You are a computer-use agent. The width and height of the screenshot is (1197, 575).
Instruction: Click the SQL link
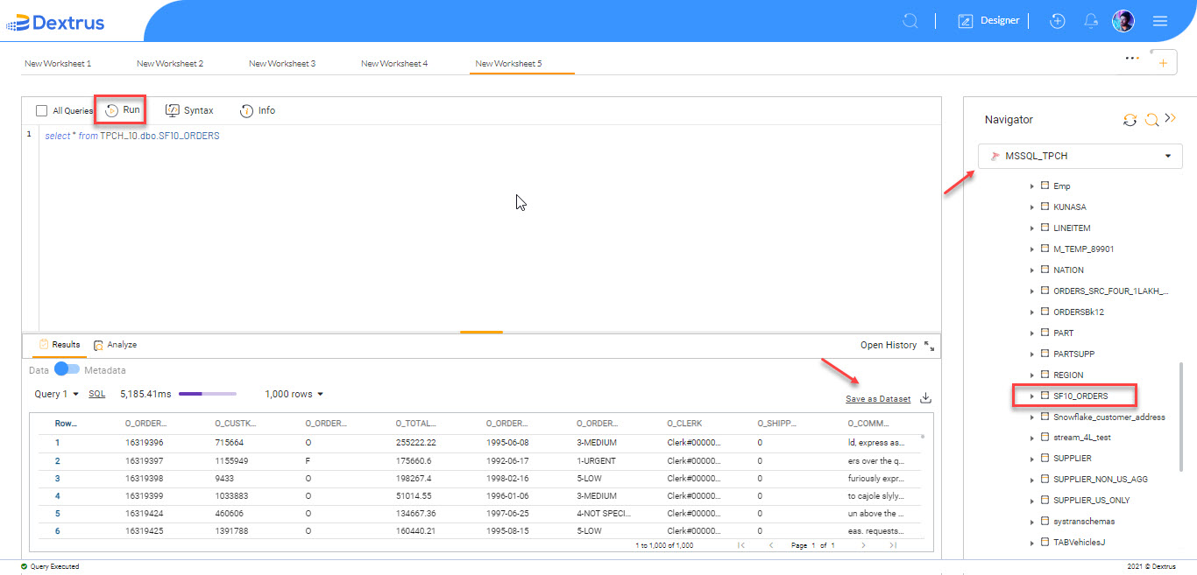coord(96,394)
